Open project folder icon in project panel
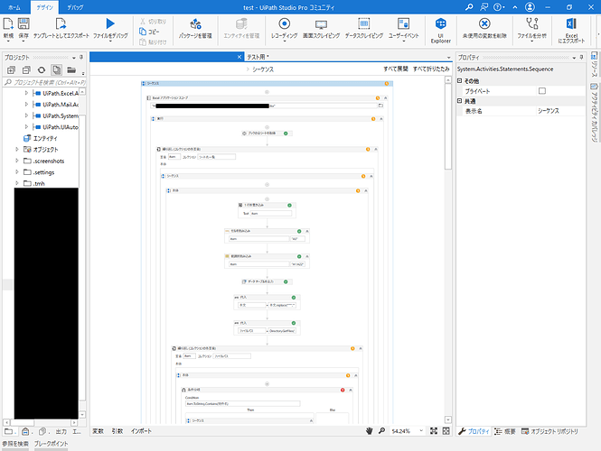The width and height of the screenshot is (601, 451). coord(71,70)
